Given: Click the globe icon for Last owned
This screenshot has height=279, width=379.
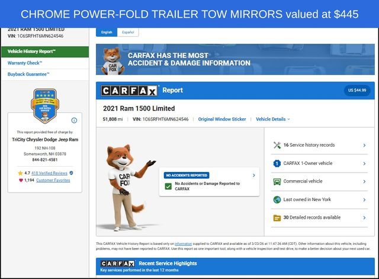Looking at the screenshot, I should (x=277, y=200).
